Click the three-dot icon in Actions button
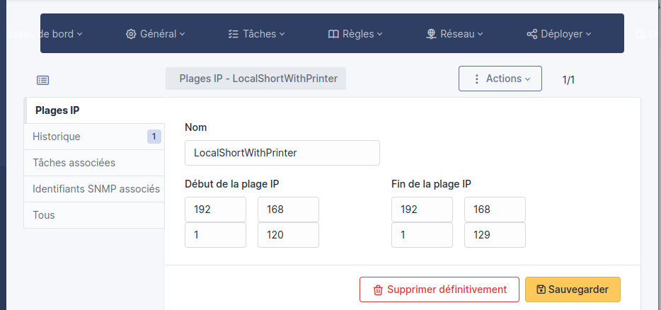661x310 pixels. pyautogui.click(x=477, y=79)
